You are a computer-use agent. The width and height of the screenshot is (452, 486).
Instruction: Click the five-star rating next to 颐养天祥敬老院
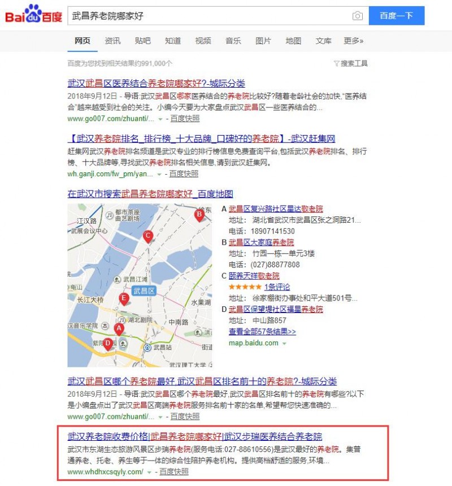(x=246, y=287)
